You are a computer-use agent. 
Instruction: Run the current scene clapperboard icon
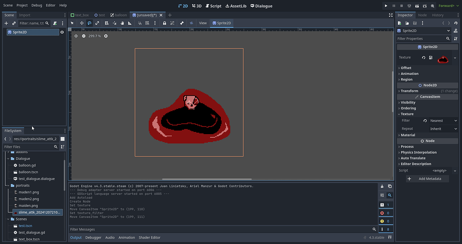pyautogui.click(x=417, y=6)
